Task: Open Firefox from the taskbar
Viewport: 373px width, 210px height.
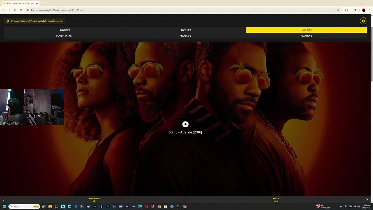Action: [x=153, y=206]
